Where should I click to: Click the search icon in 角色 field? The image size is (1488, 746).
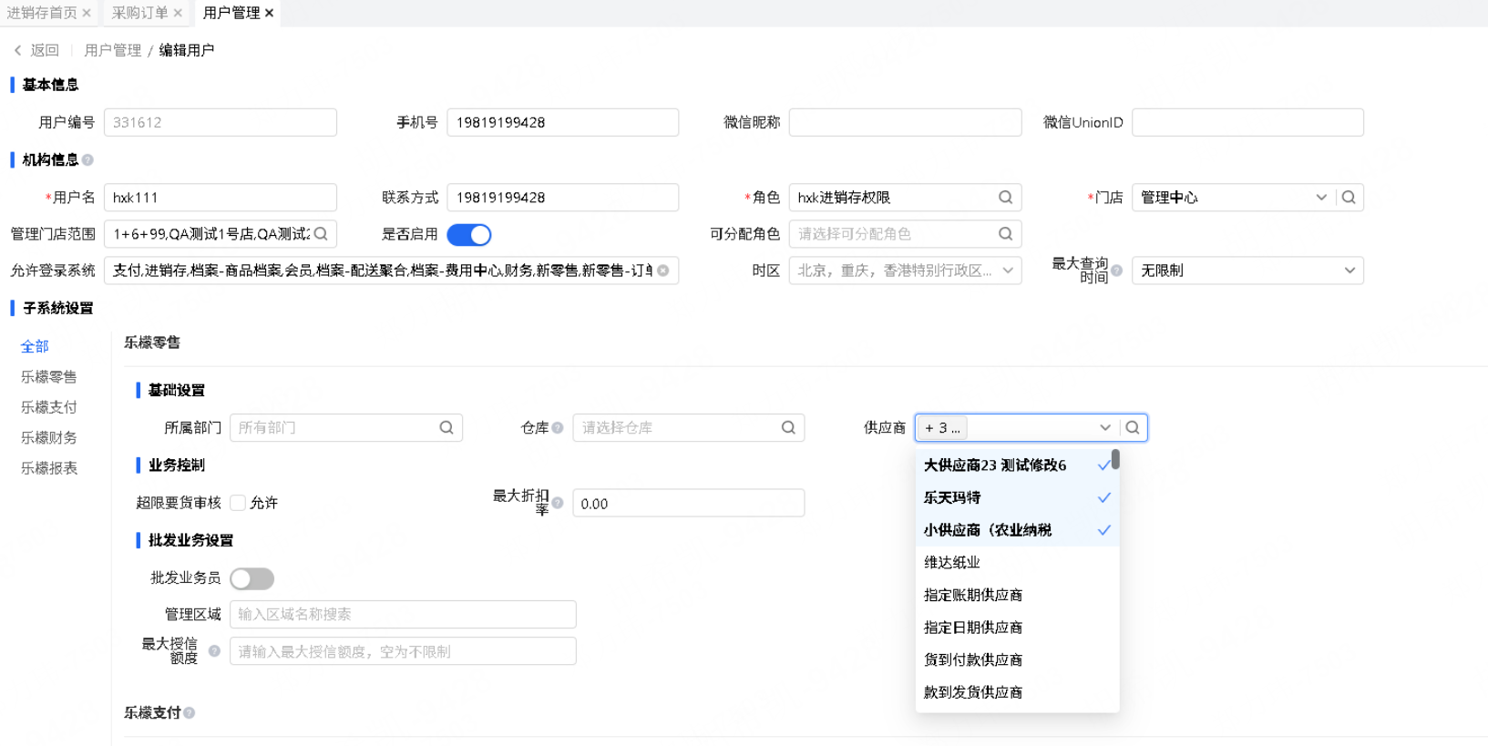pyautogui.click(x=1005, y=197)
